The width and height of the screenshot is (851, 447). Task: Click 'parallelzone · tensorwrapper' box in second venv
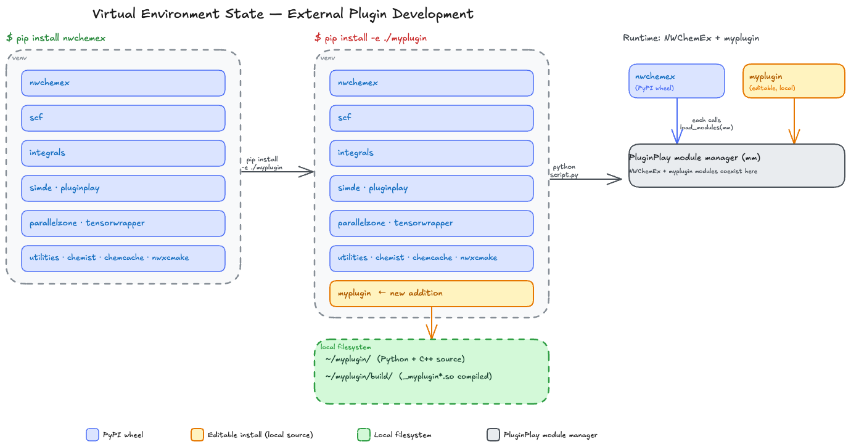(x=432, y=223)
